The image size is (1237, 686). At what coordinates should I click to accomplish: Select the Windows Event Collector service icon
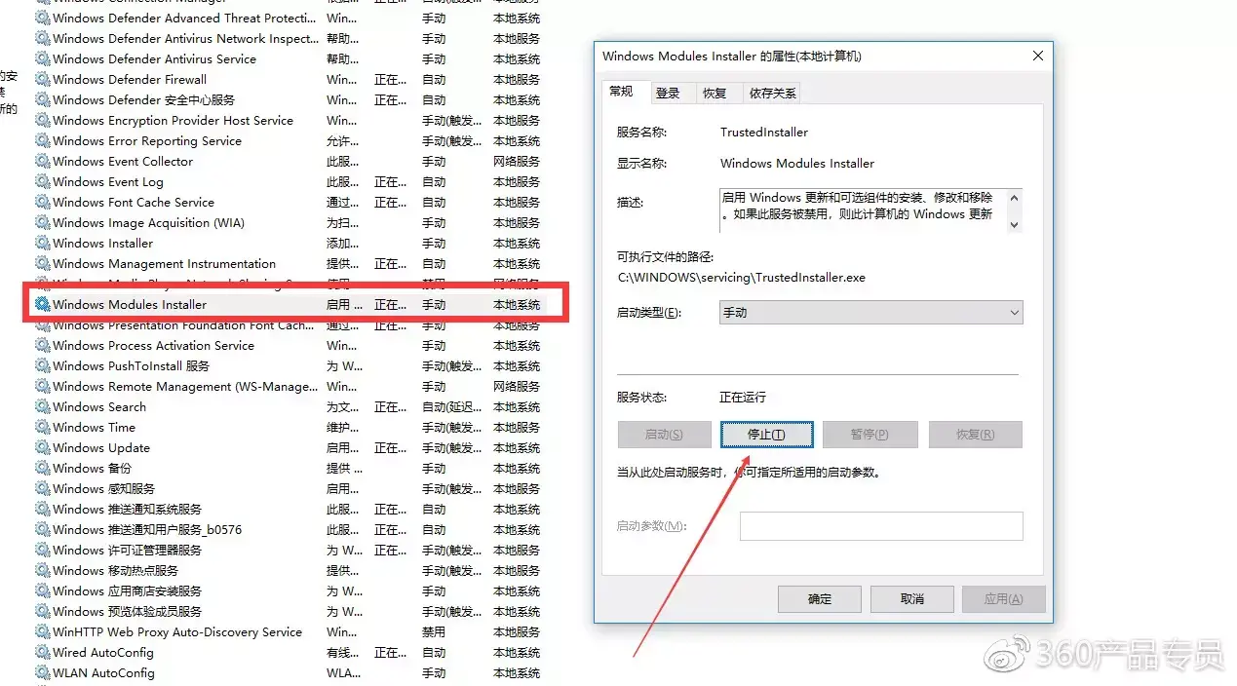coord(43,162)
